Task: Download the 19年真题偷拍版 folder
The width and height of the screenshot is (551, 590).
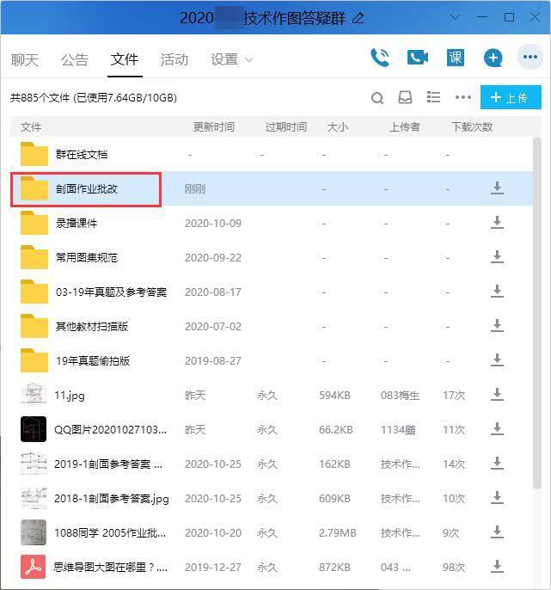Action: pyautogui.click(x=497, y=360)
